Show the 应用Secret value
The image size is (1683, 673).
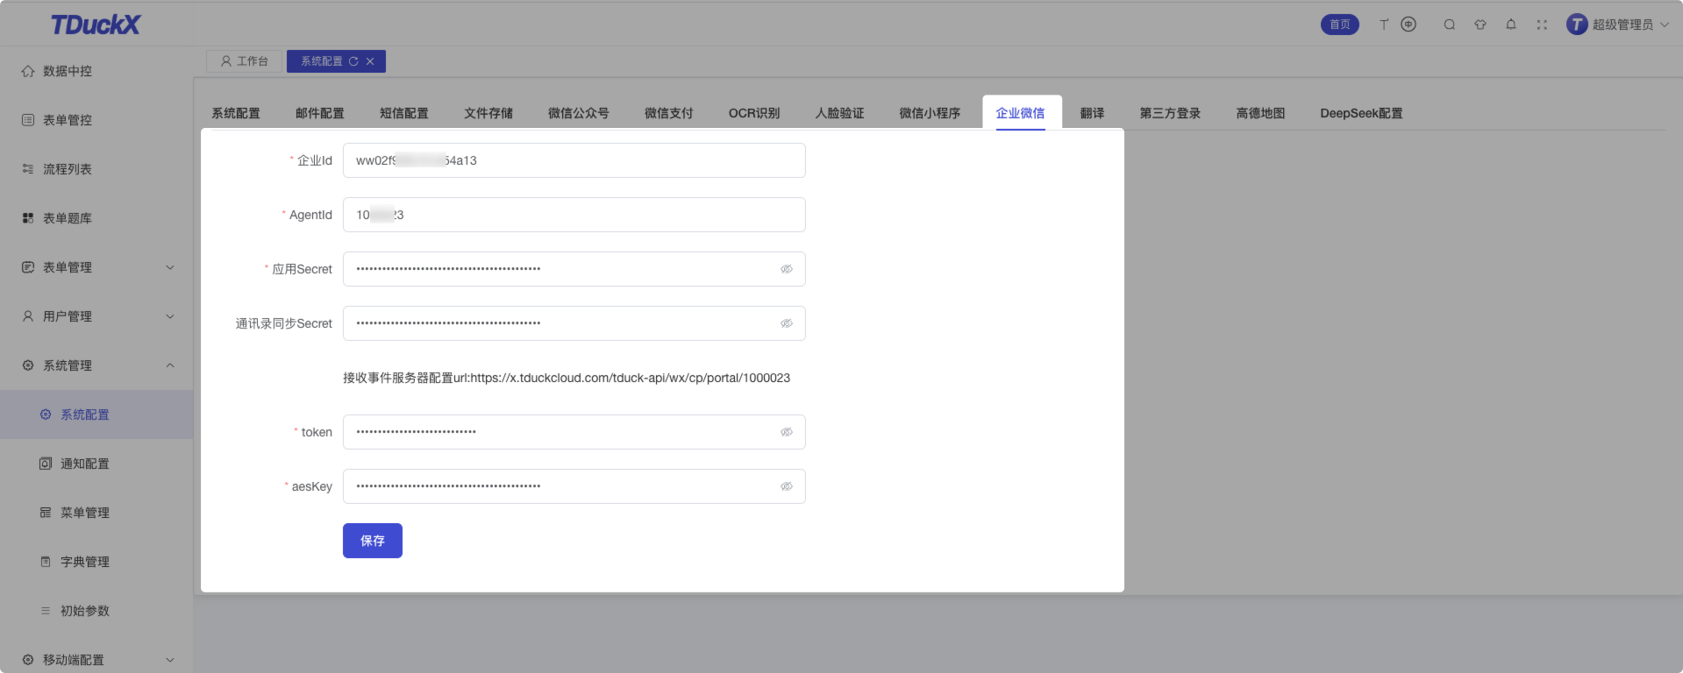pyautogui.click(x=787, y=269)
